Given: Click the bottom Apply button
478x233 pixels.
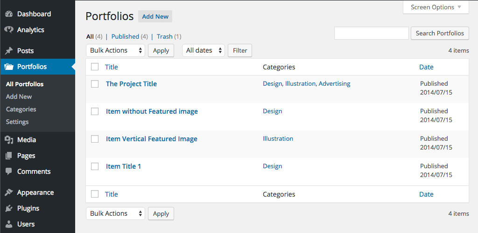Looking at the screenshot, I should (161, 213).
